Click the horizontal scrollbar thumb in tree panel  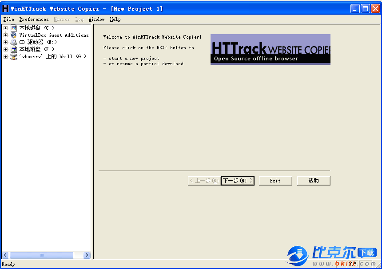pyautogui.click(x=42, y=255)
